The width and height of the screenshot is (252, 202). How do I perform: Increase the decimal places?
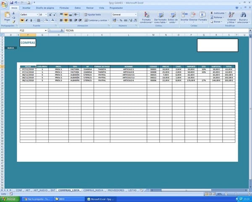coord(131,20)
